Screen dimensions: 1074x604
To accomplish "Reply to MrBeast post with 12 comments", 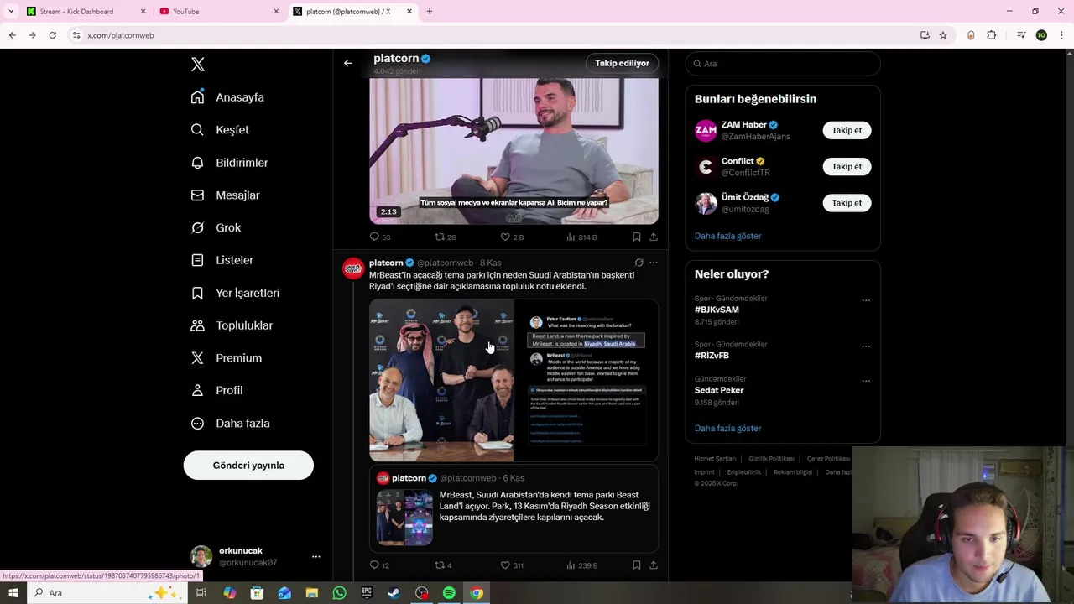I will 379,565.
